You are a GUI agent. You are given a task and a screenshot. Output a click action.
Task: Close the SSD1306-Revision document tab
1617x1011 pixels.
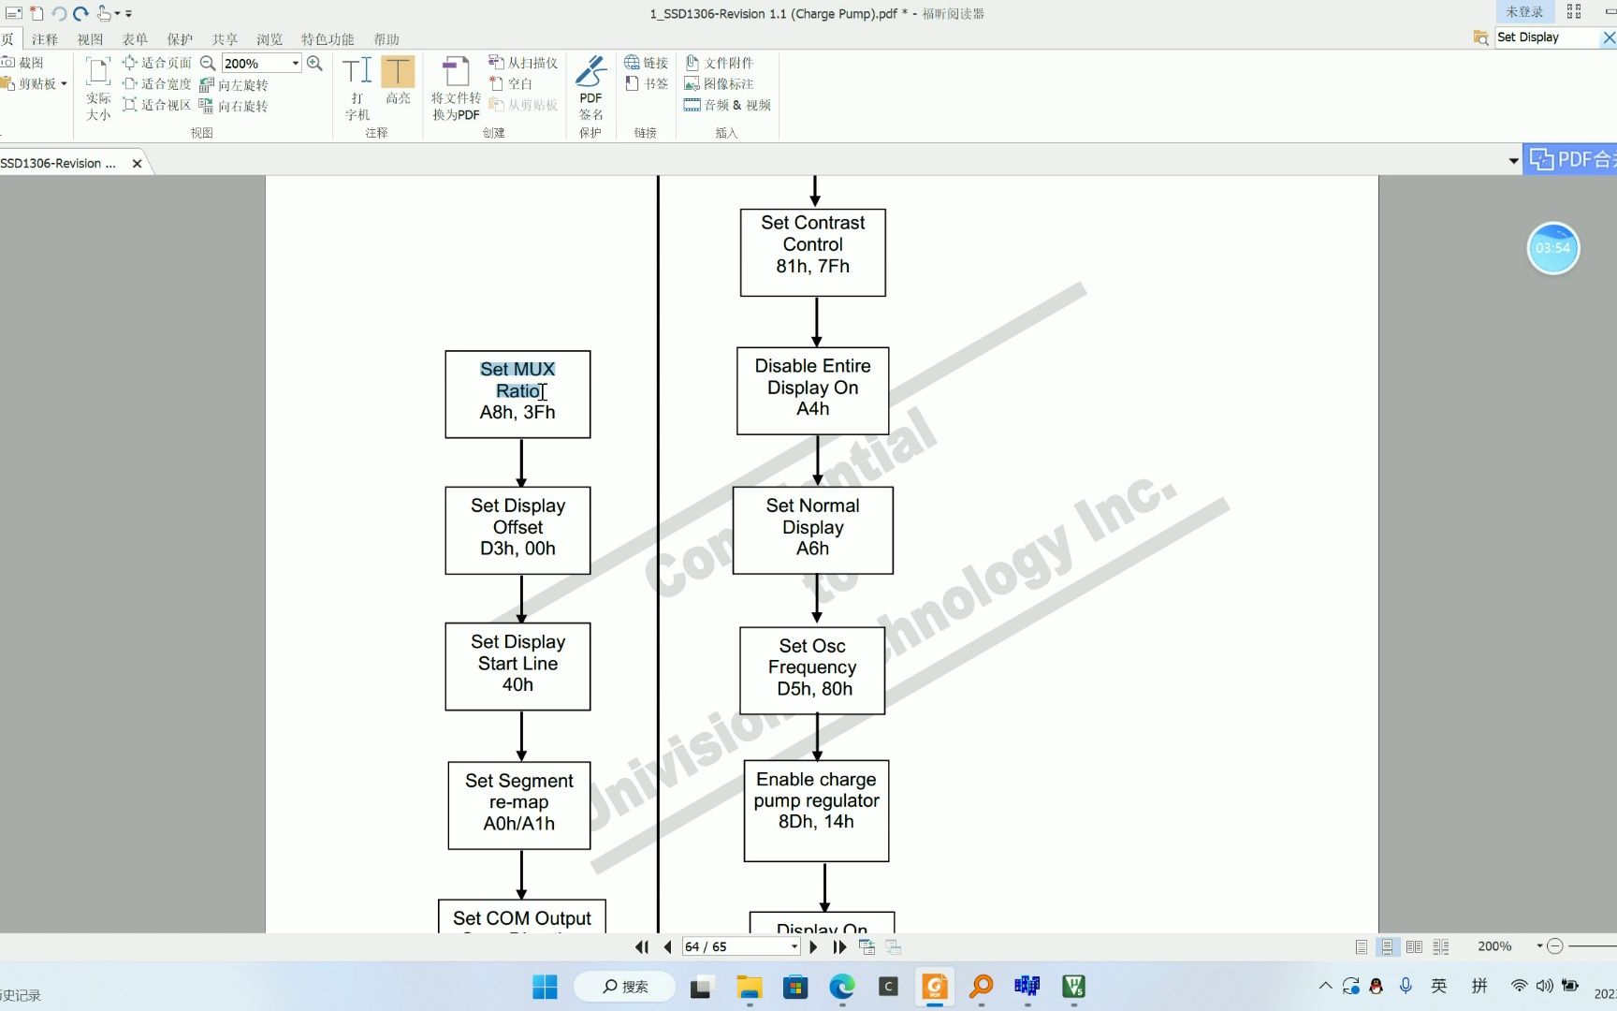pos(138,163)
